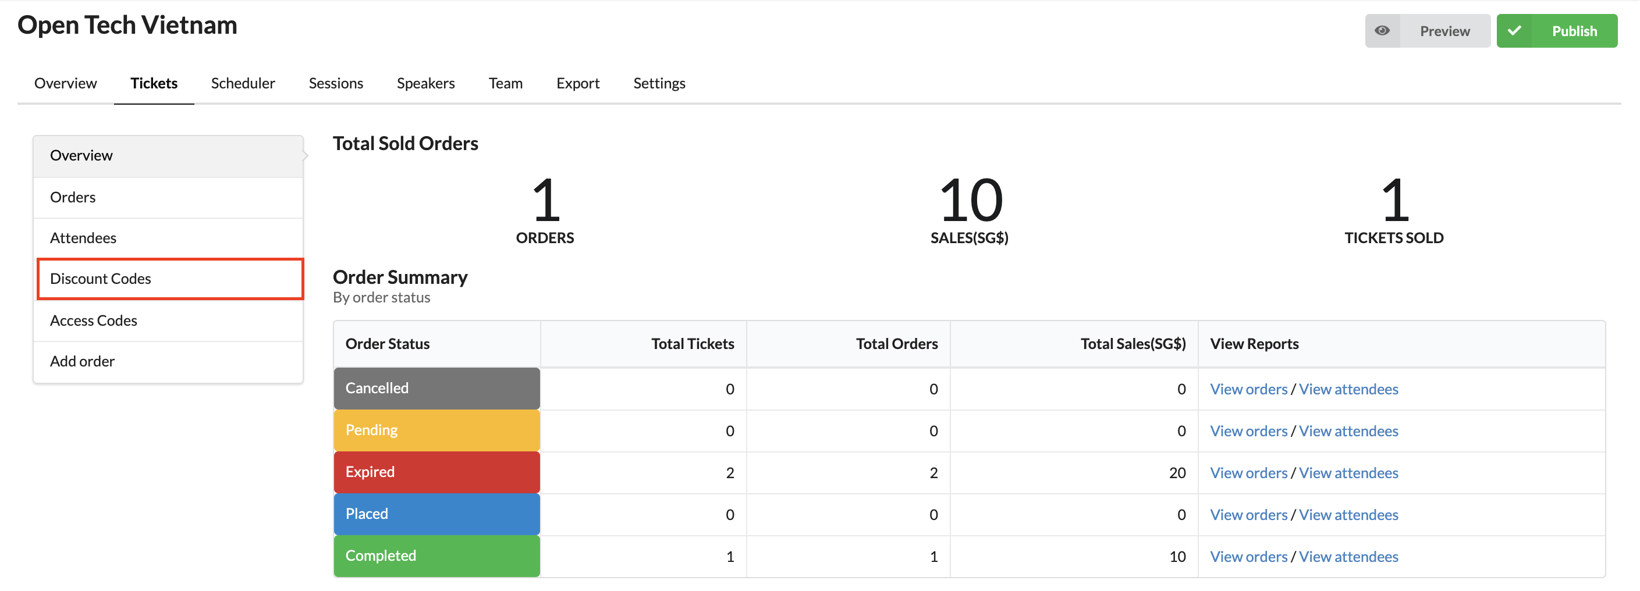Open the Overview top tab
The image size is (1640, 591).
point(66,83)
